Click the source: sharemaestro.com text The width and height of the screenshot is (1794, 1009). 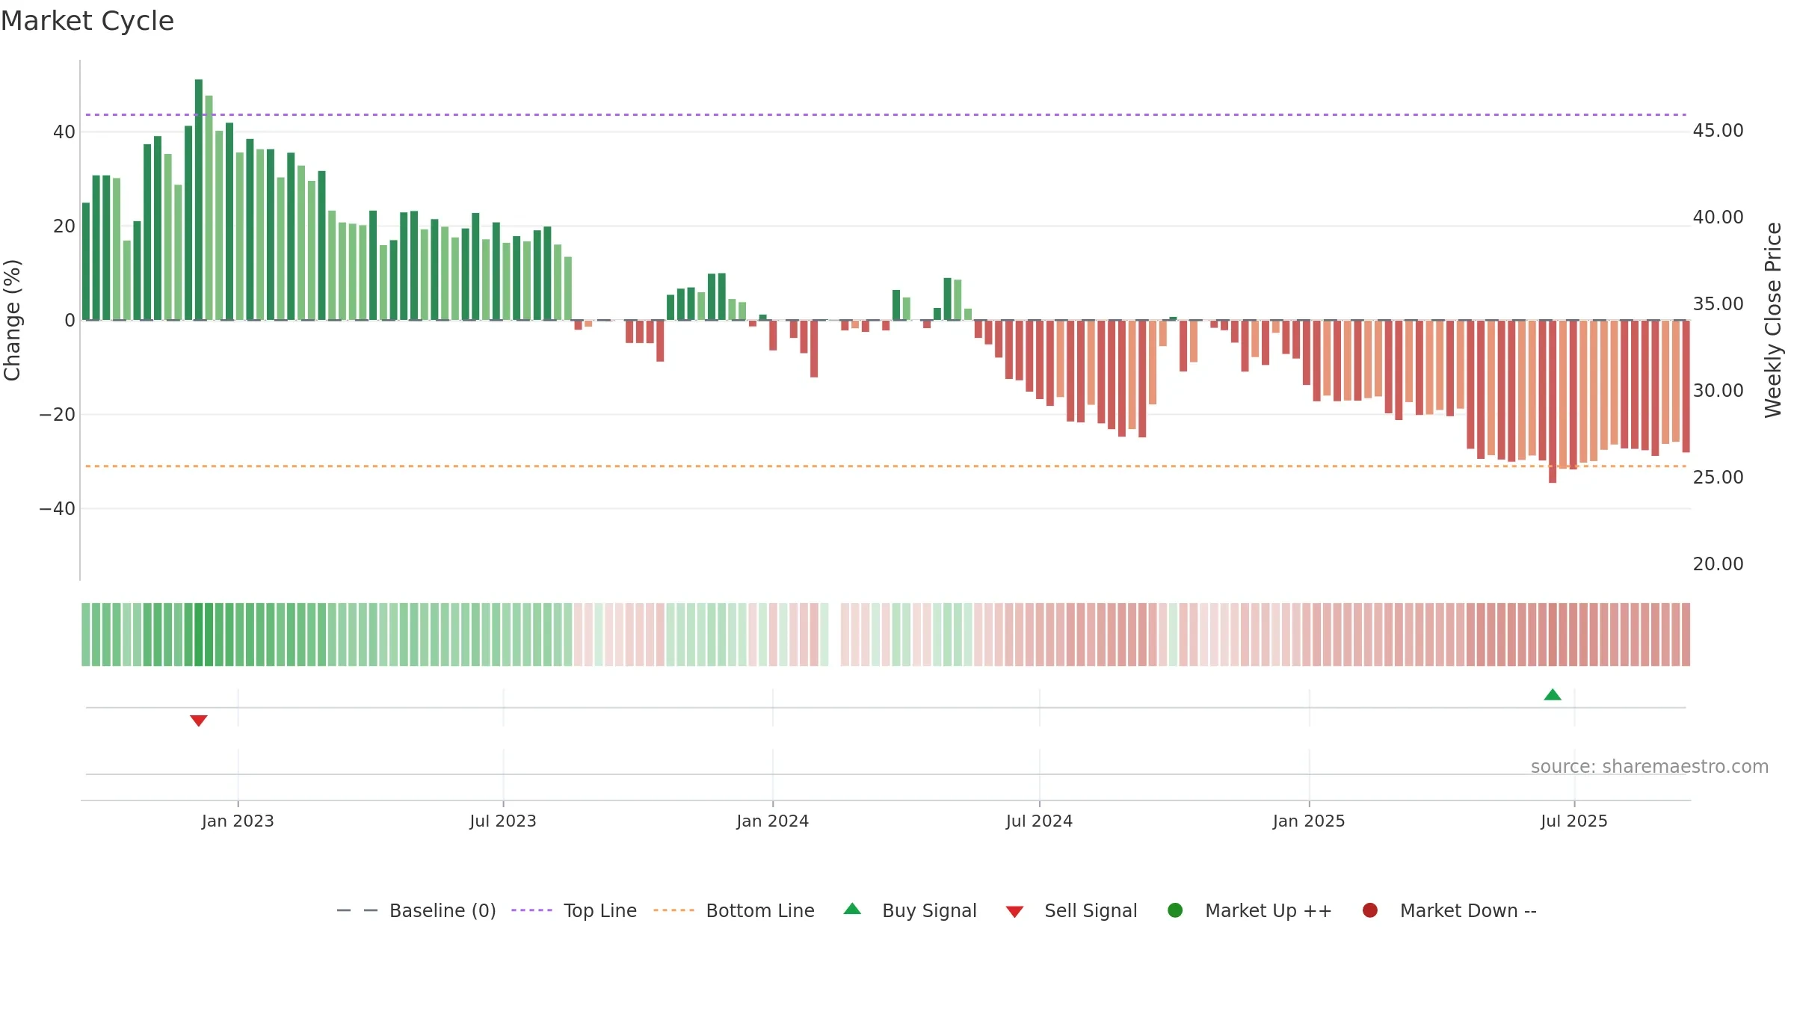[x=1650, y=767]
